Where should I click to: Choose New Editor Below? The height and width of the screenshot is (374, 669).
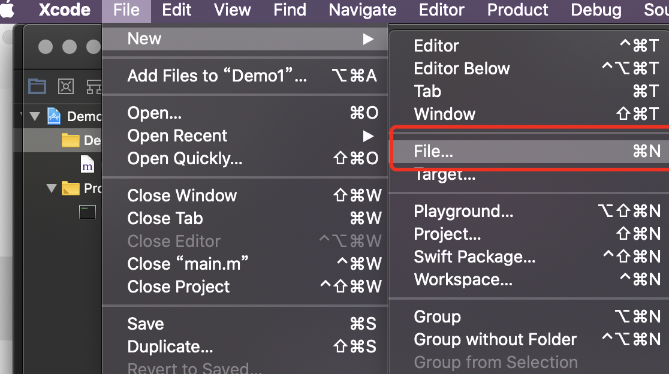pyautogui.click(x=529, y=68)
